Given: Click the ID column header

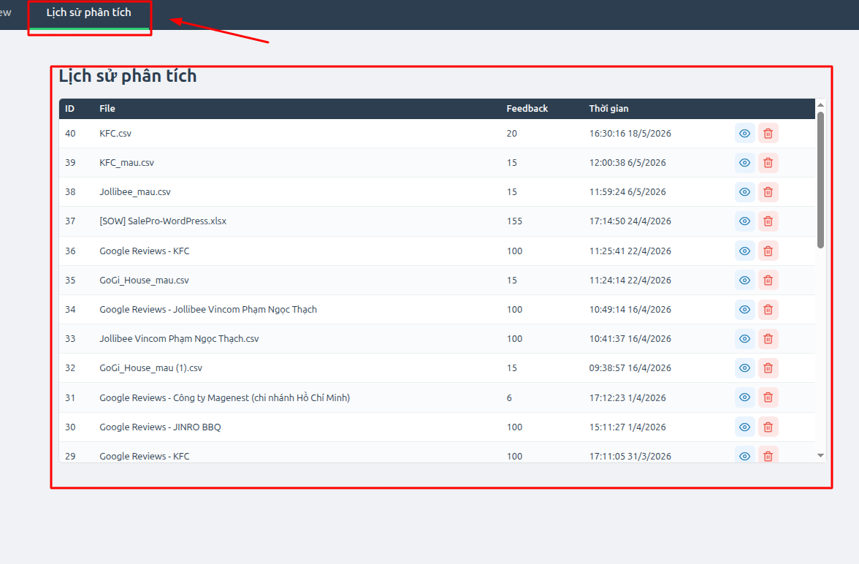Looking at the screenshot, I should 69,109.
